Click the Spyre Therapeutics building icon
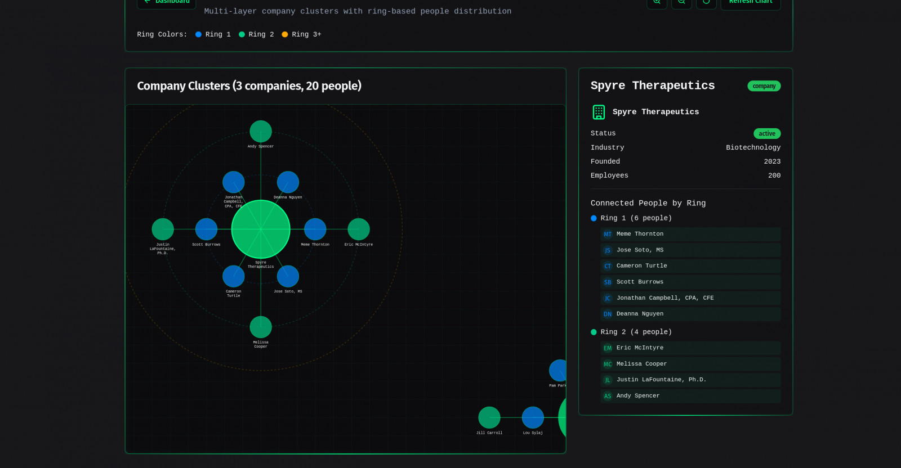Screen dimensions: 901x468 [599, 112]
